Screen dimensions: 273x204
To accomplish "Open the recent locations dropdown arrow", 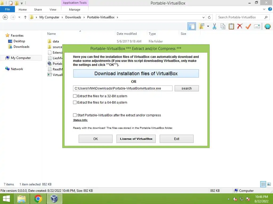I will click(x=19, y=17).
